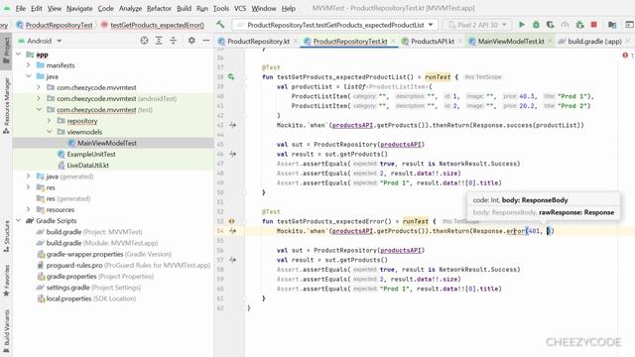
Task: Open settings.gradle file
Action: [93, 288]
